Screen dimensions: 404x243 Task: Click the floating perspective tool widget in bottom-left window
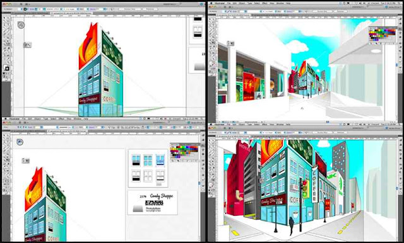pos(25,161)
